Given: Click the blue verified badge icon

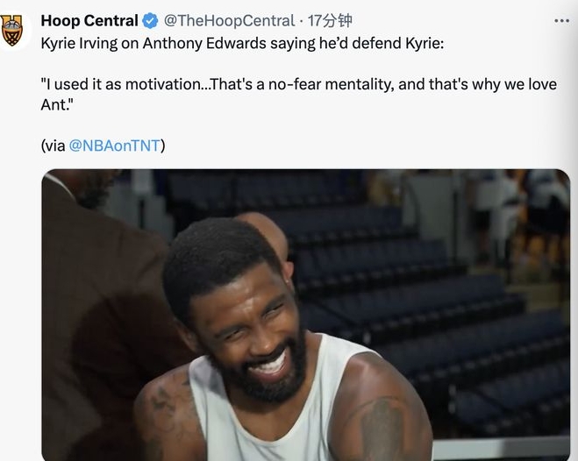Looking at the screenshot, I should [x=151, y=20].
